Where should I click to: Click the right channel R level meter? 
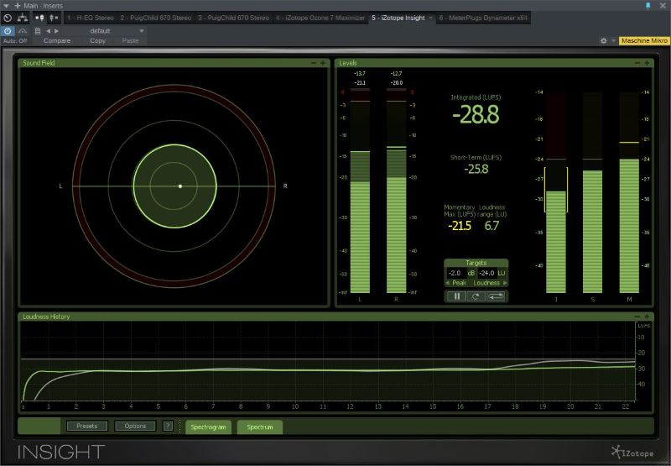tap(396, 191)
